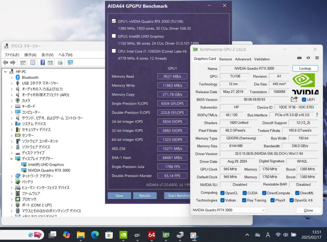Collapse the ディスプレイ アダプター tree node

tap(11, 159)
